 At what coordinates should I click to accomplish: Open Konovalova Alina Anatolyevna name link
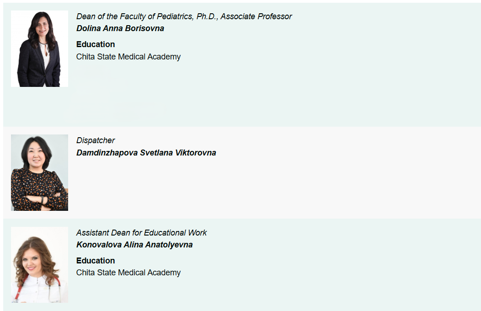(x=134, y=245)
